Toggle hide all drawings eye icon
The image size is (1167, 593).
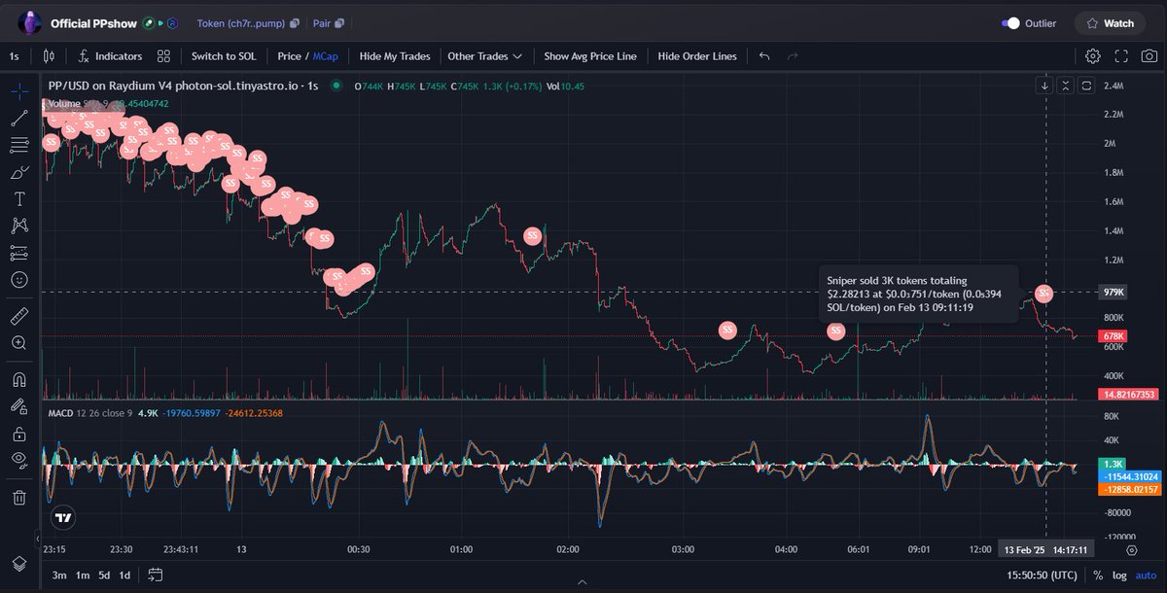[x=19, y=460]
